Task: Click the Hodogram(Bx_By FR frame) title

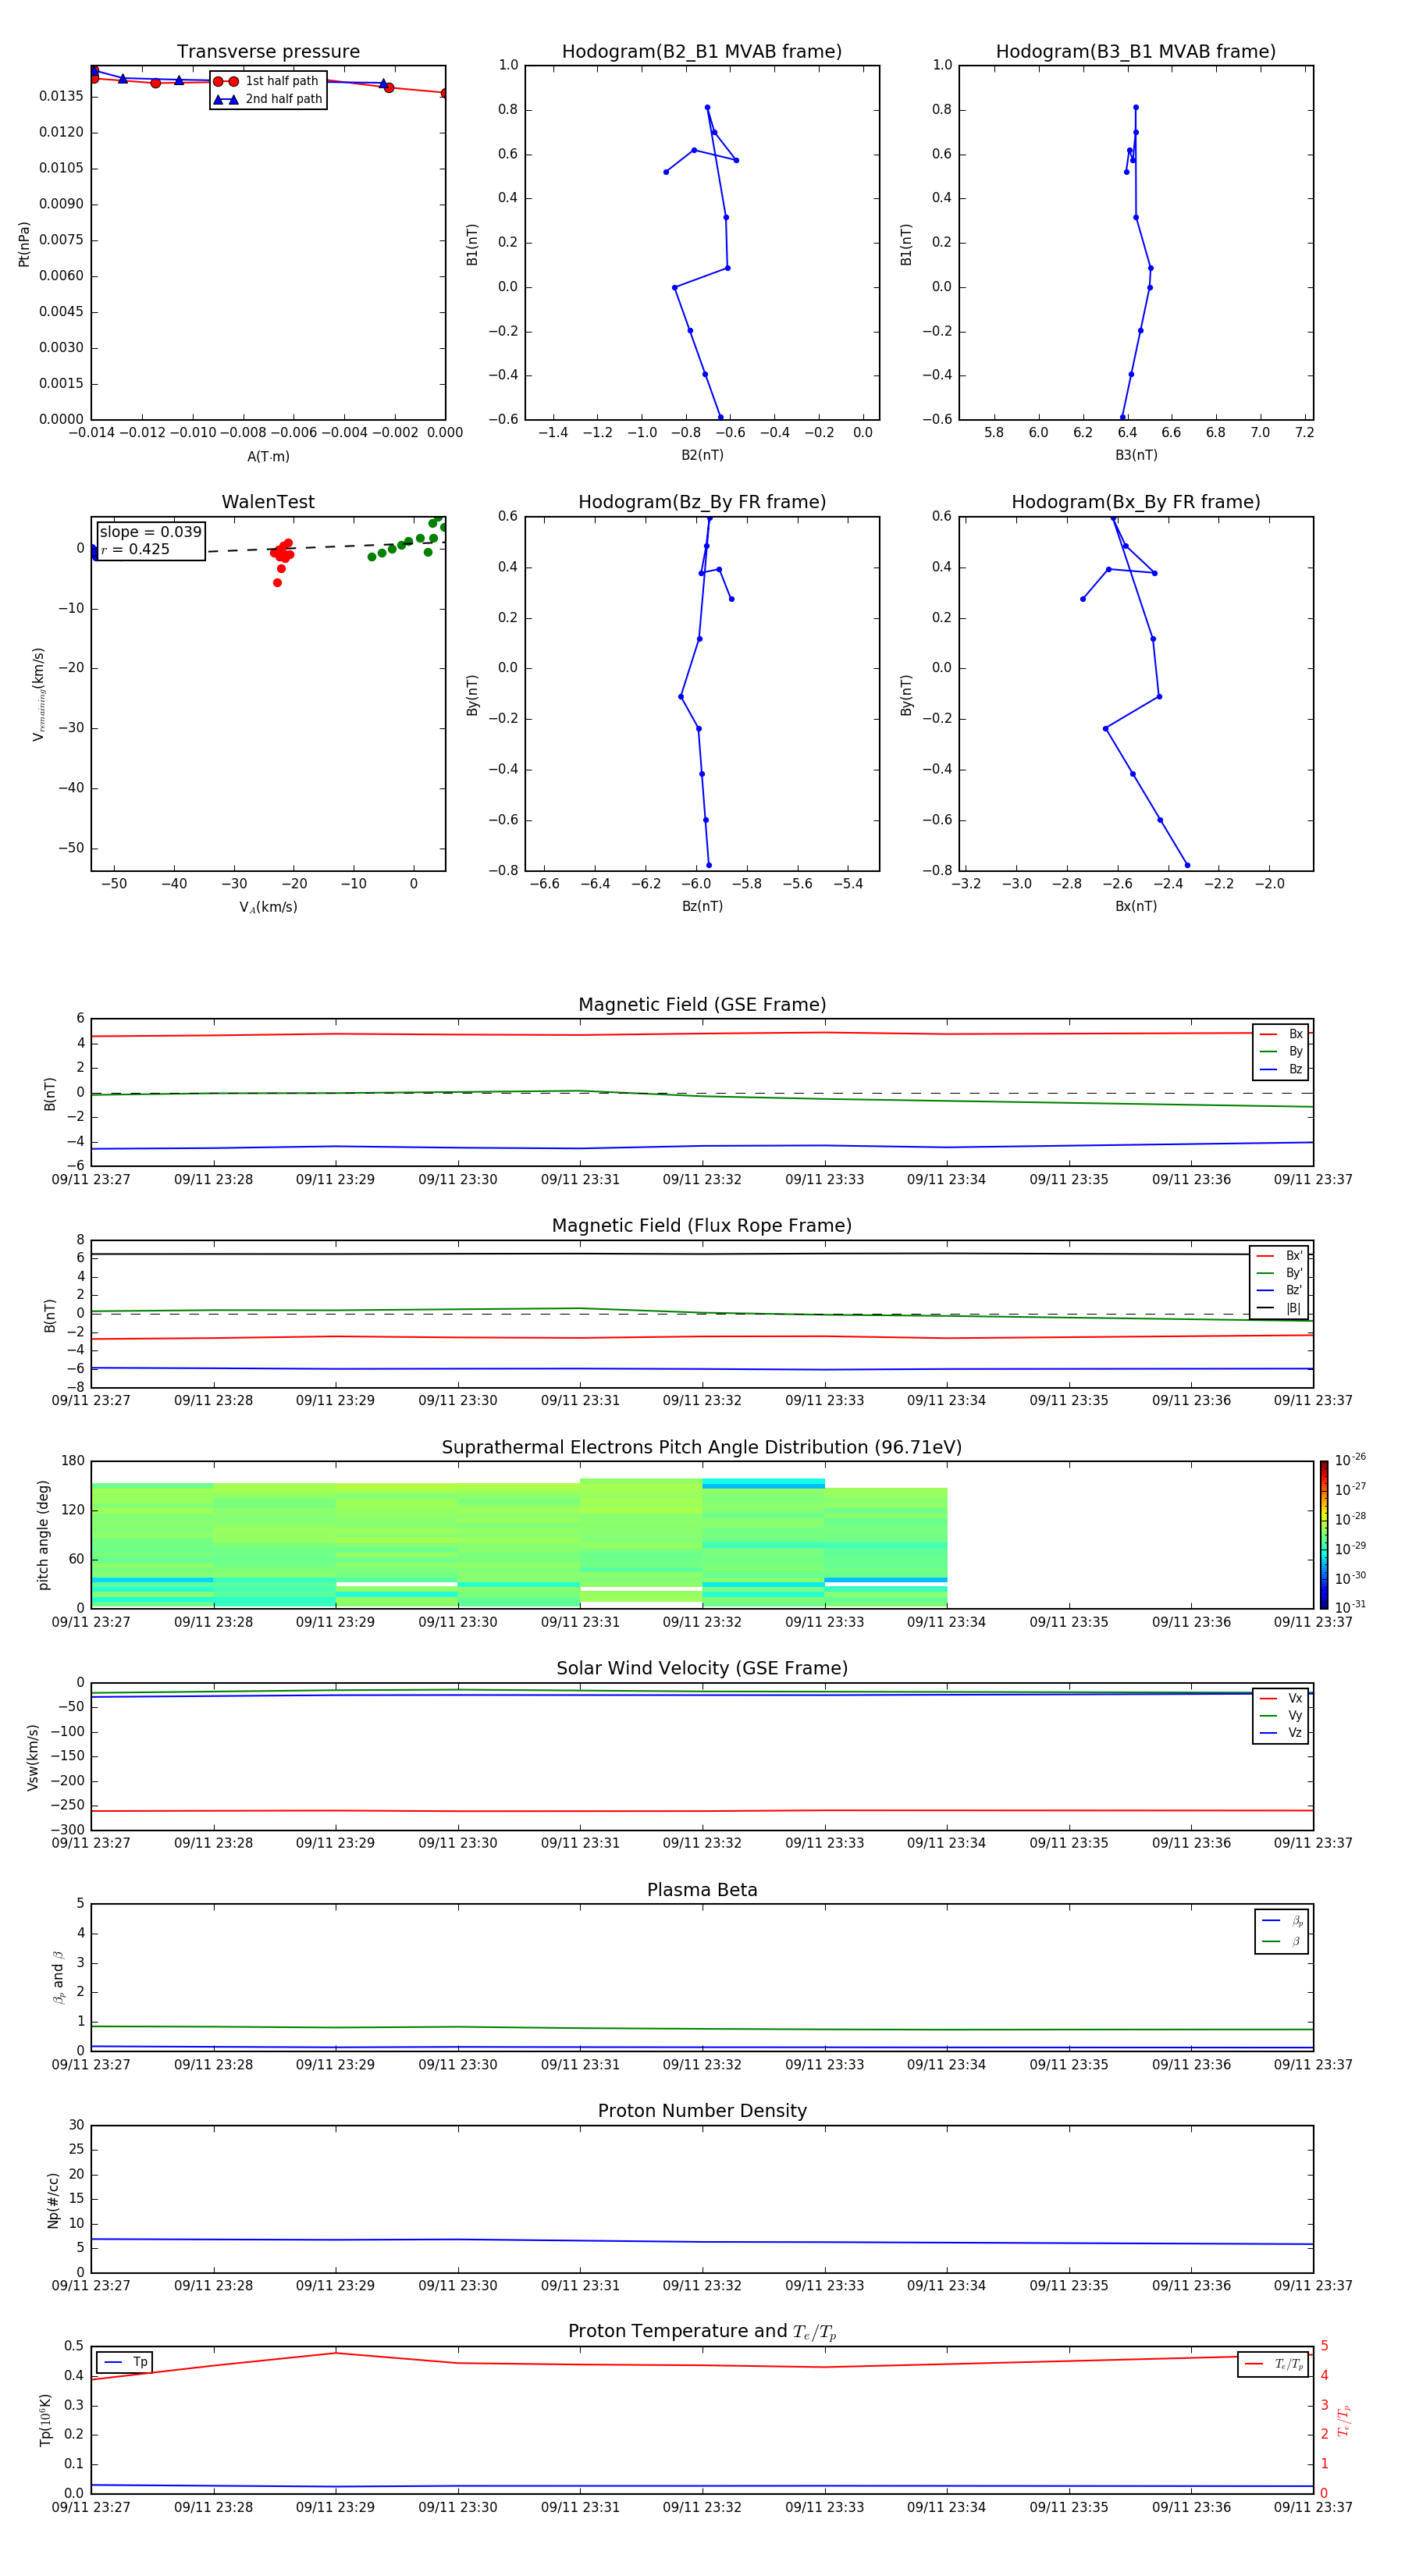Action: pos(1135,502)
